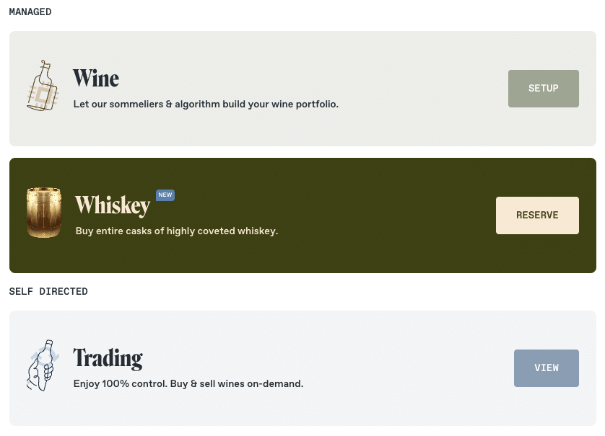Click the MANAGED section label
Image resolution: width=605 pixels, height=436 pixels.
30,12
